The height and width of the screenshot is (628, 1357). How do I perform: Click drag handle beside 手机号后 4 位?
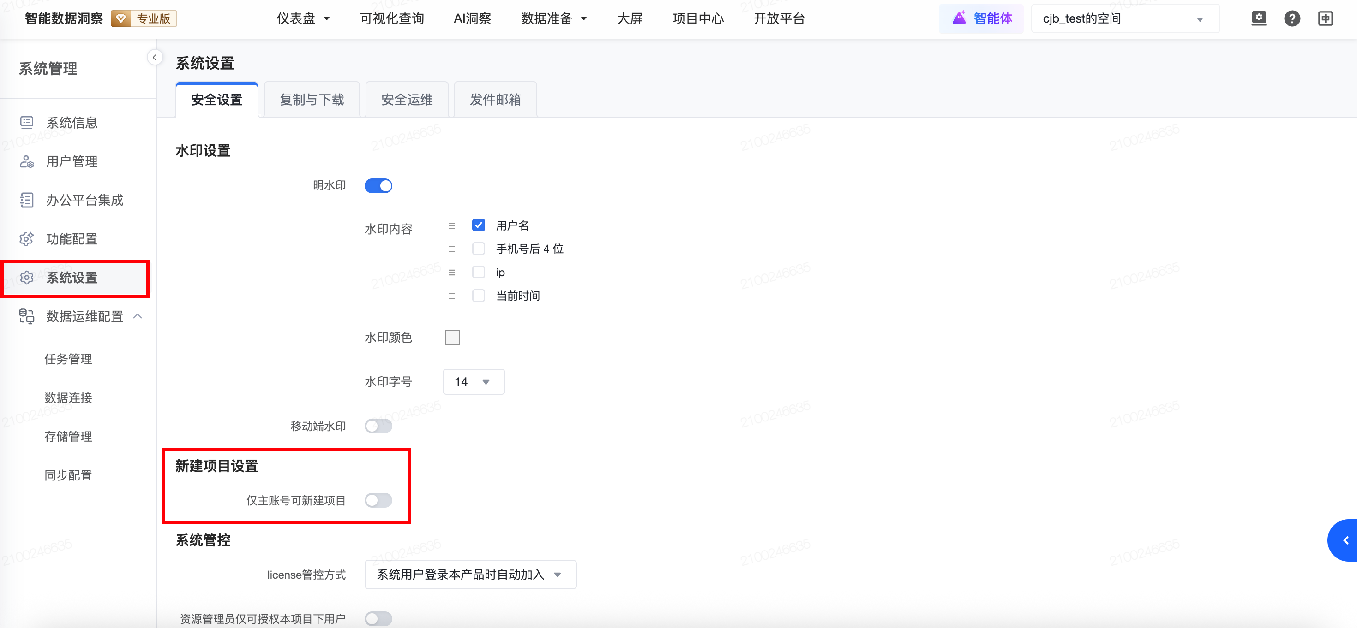[451, 249]
